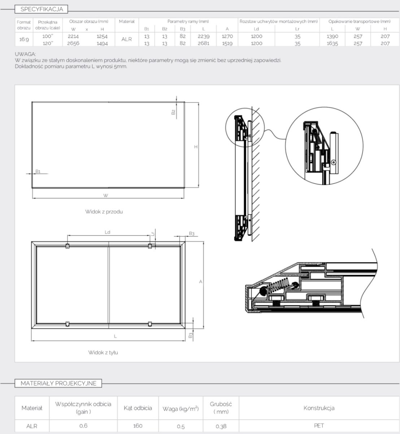Click the MATERIAŁY PROJEKCYJNE section heading
400x434 pixels.
[58, 383]
